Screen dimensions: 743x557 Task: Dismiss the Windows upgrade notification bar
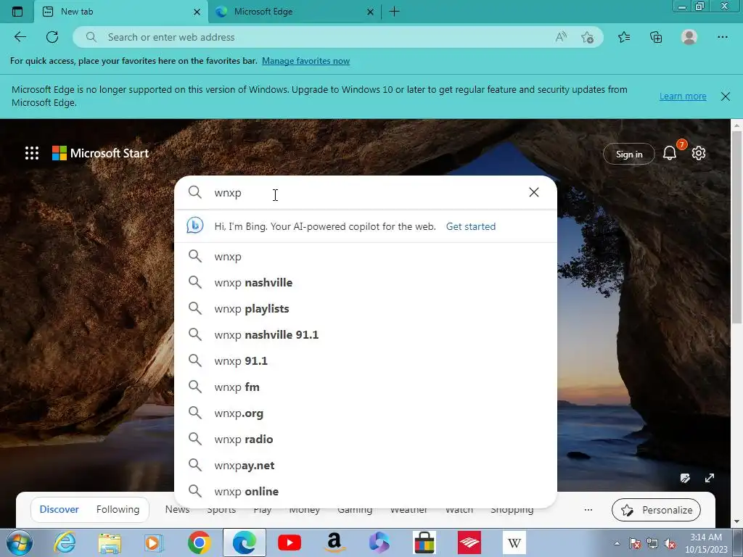(725, 96)
